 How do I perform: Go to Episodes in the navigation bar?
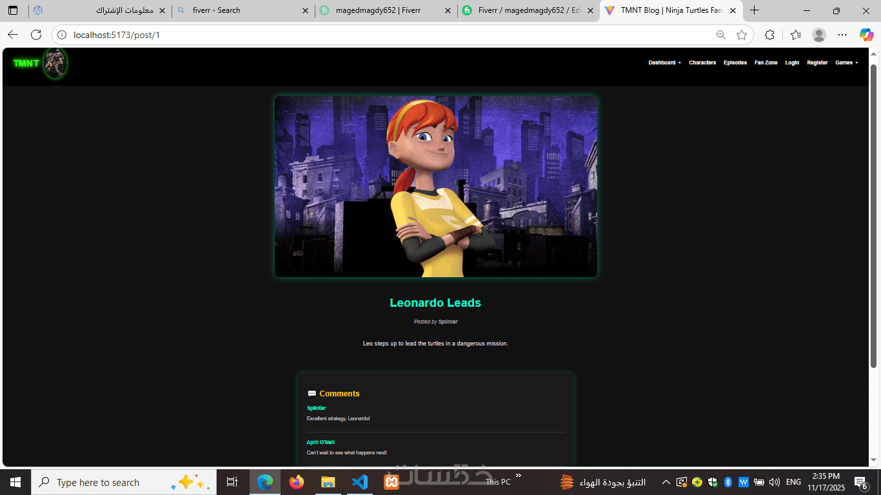(735, 63)
